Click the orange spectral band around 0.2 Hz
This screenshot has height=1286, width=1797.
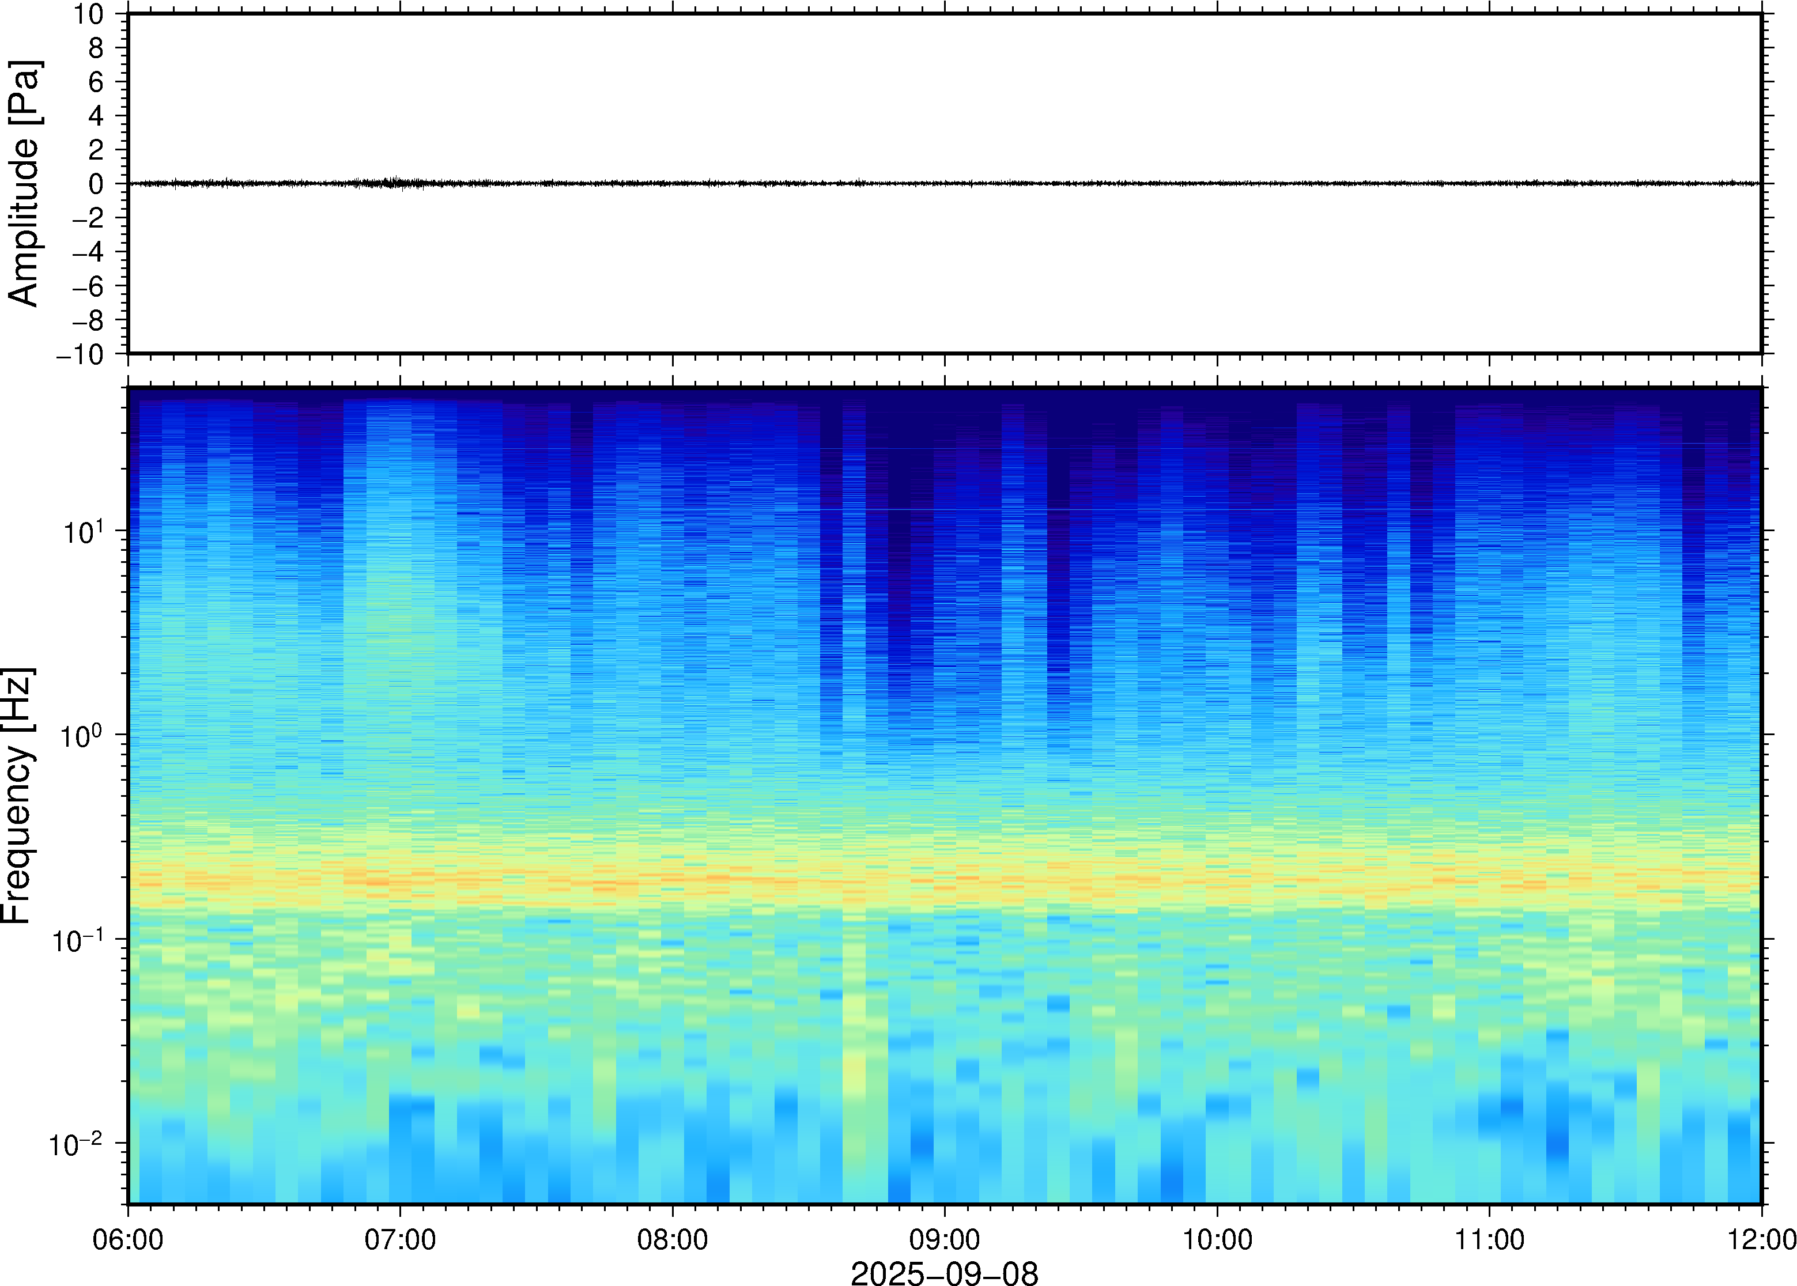pyautogui.click(x=944, y=880)
